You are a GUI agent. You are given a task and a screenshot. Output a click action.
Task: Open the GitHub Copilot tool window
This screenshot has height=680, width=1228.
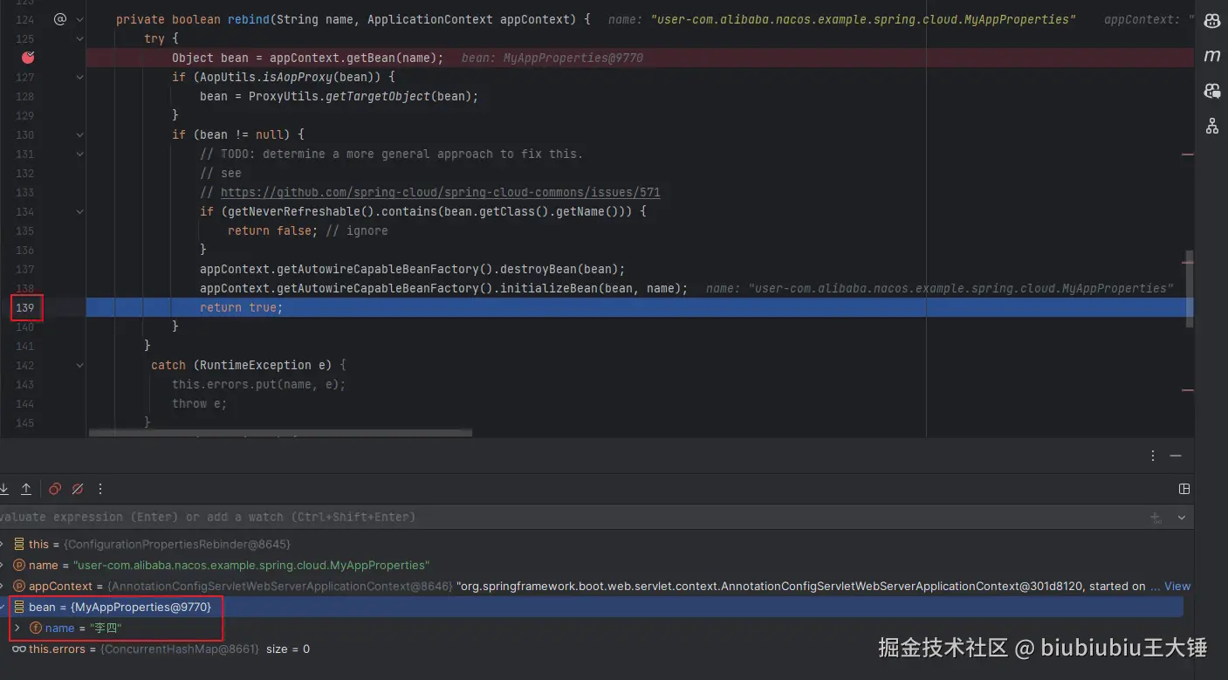[1212, 21]
